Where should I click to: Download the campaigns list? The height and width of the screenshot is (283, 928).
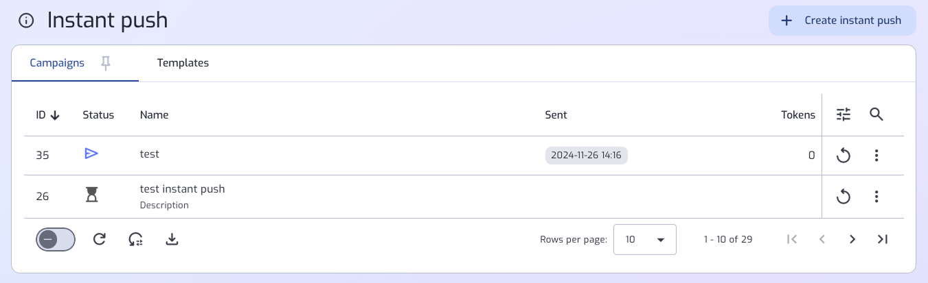pyautogui.click(x=172, y=239)
